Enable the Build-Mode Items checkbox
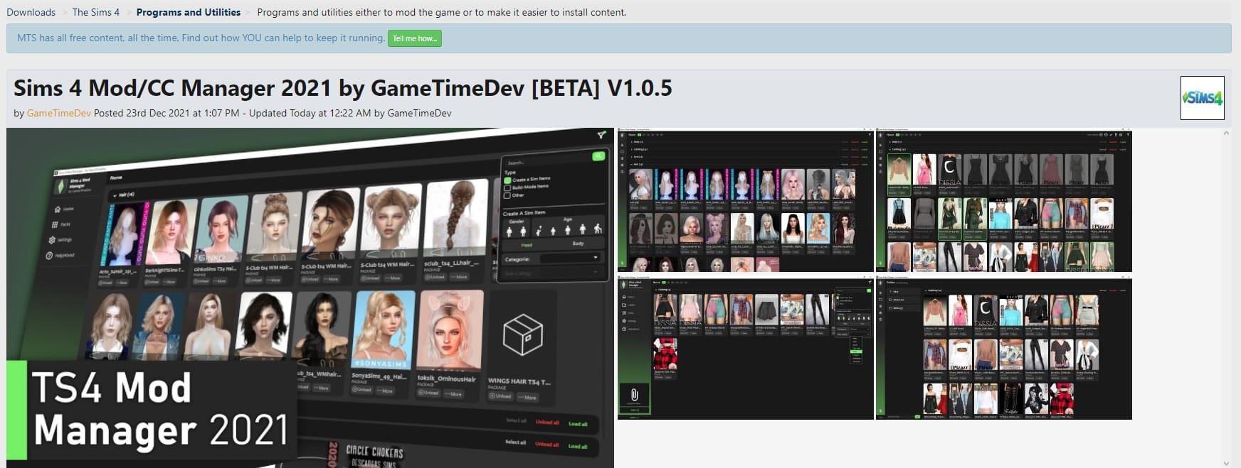 507,187
